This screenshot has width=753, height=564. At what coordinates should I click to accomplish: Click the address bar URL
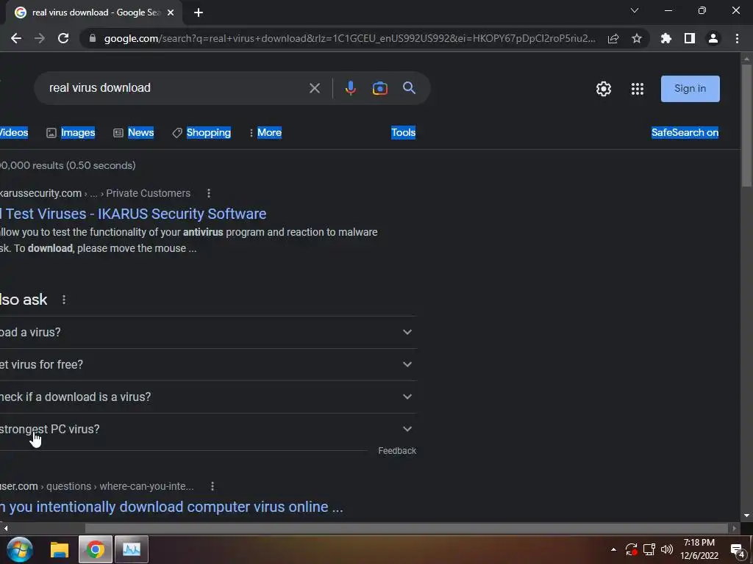(x=349, y=38)
